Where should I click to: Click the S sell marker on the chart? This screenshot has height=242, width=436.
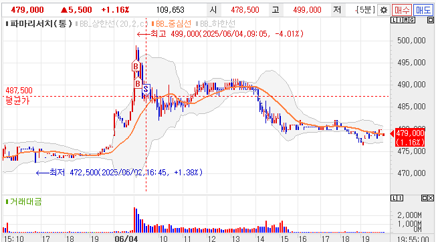point(146,89)
